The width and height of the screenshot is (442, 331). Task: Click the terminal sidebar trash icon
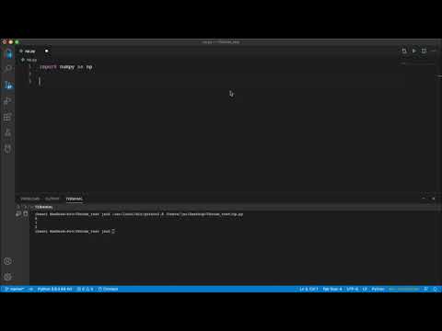point(26,213)
